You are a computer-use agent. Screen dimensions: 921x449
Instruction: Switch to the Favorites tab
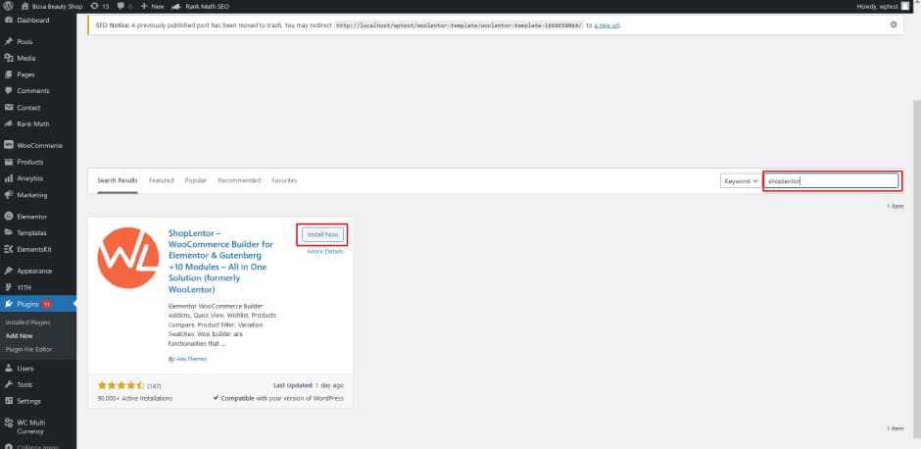point(284,180)
